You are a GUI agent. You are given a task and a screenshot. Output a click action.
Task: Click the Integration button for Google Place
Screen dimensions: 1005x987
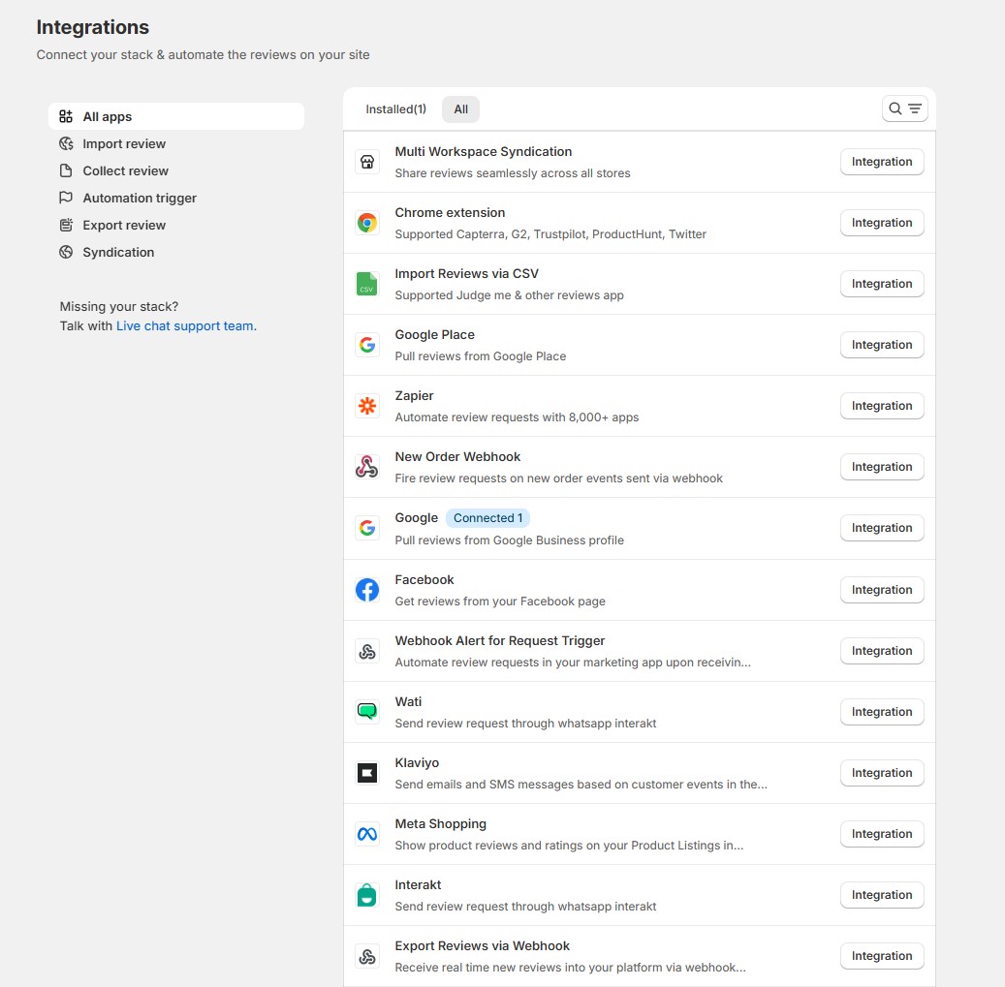(x=881, y=345)
